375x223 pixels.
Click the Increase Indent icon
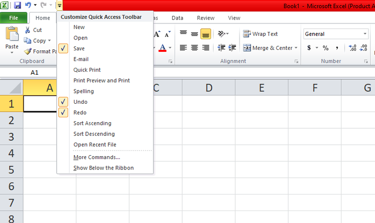click(x=232, y=48)
